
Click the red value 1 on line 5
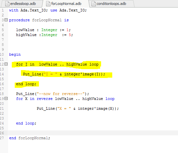point(67,30)
